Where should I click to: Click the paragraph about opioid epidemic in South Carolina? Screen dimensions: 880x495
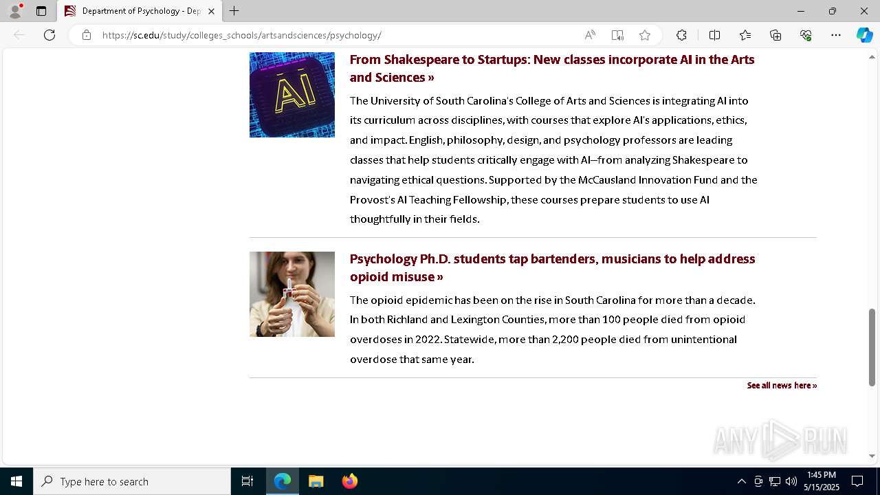click(553, 329)
